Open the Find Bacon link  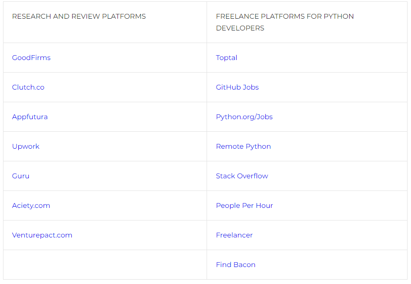coord(236,265)
